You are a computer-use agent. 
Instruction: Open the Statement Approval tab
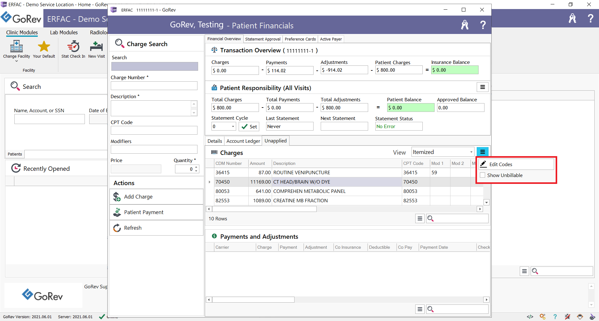coord(263,39)
